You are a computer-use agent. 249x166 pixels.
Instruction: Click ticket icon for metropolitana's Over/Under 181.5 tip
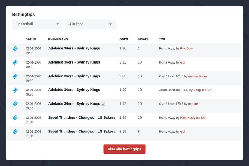click(x=15, y=76)
